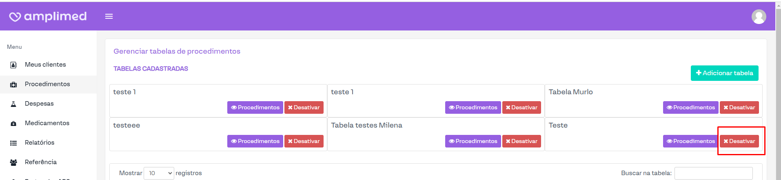This screenshot has width=781, height=180.
Task: View procedures of Tabela testes Milena
Action: [x=473, y=141]
